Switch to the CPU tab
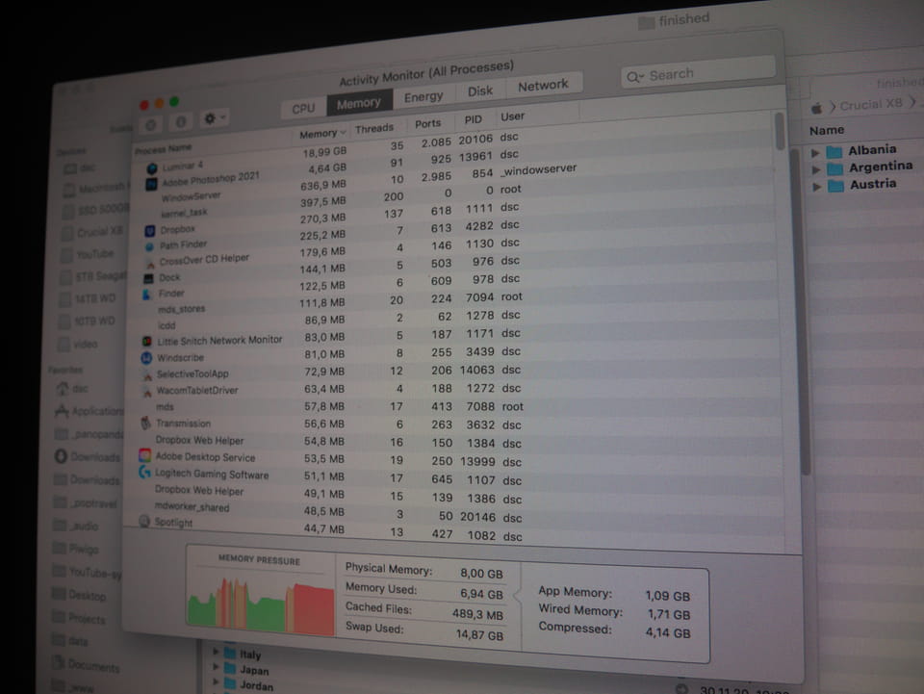Screen dimensions: 924x694 (x=303, y=109)
